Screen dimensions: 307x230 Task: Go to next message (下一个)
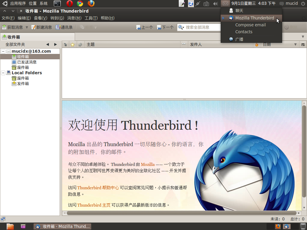click(165, 27)
